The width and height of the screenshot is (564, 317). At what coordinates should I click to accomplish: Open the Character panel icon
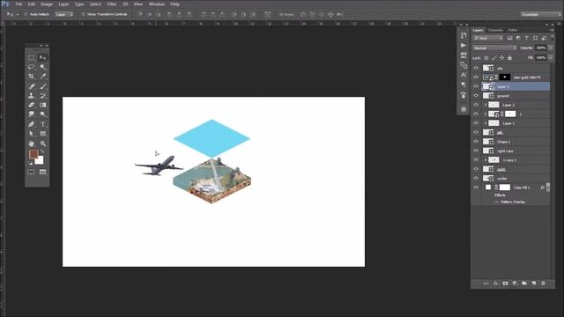pyautogui.click(x=464, y=75)
